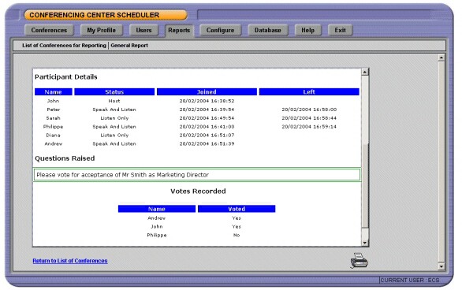Screen dimensions: 462x290
Task: Select participant name Sarah
Action: coord(54,118)
